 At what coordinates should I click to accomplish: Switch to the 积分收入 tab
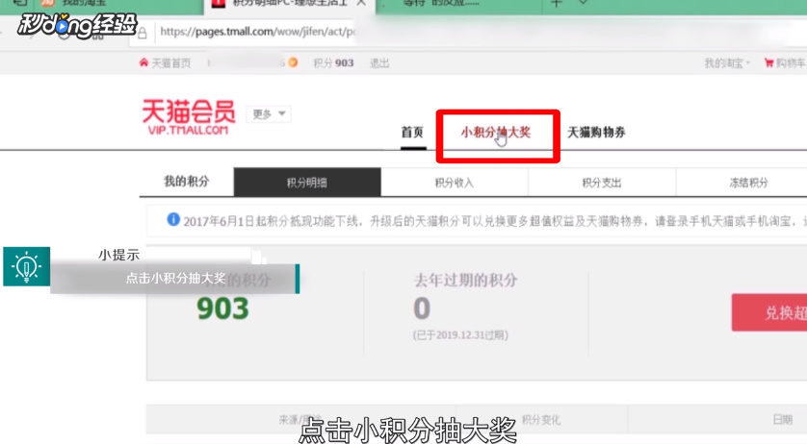pyautogui.click(x=455, y=183)
